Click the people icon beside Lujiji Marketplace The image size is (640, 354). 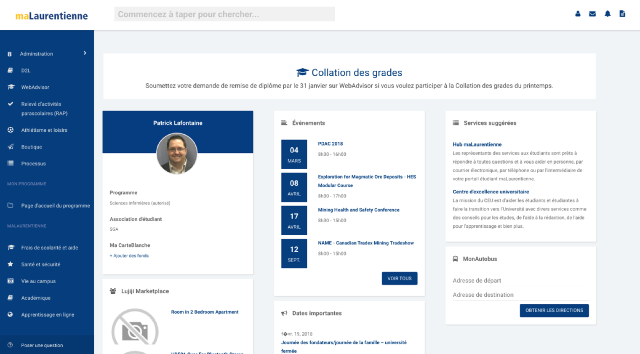pos(113,291)
